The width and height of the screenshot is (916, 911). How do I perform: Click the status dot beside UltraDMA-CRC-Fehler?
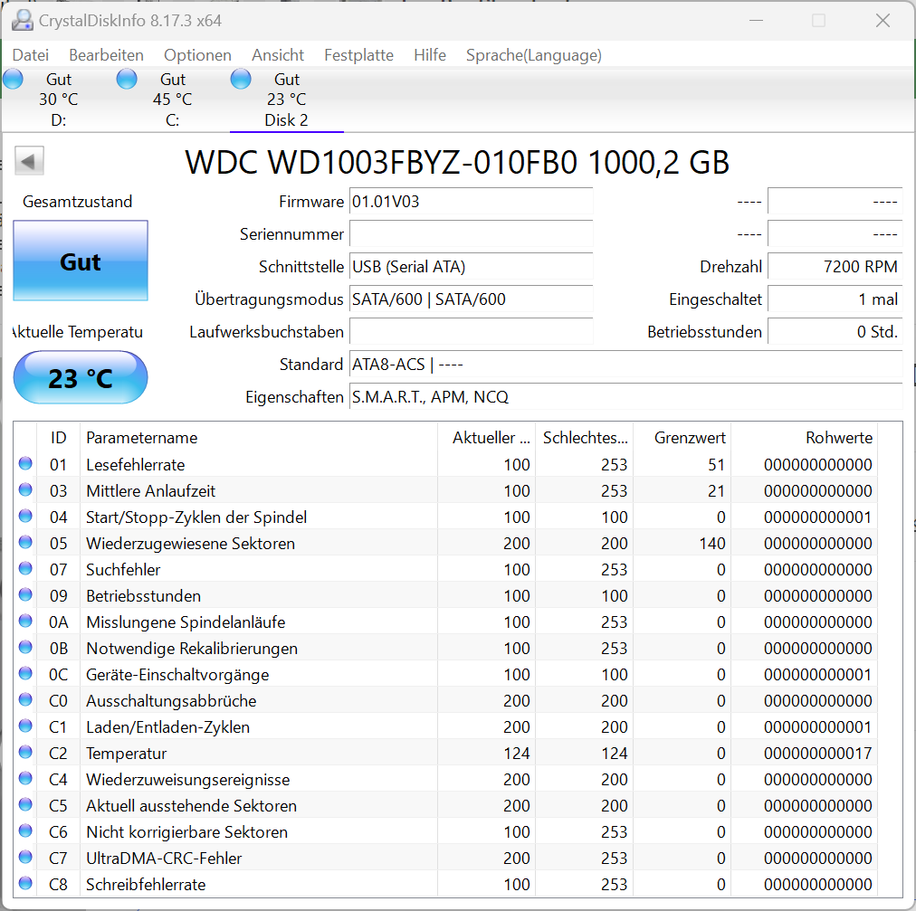(27, 858)
